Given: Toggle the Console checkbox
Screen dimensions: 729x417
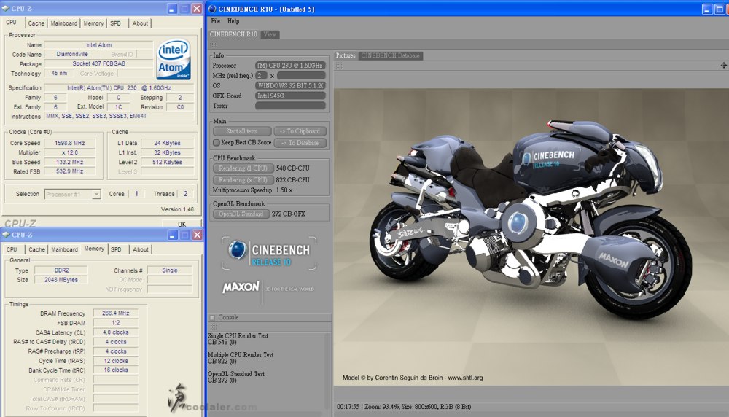Looking at the screenshot, I should tap(213, 318).
